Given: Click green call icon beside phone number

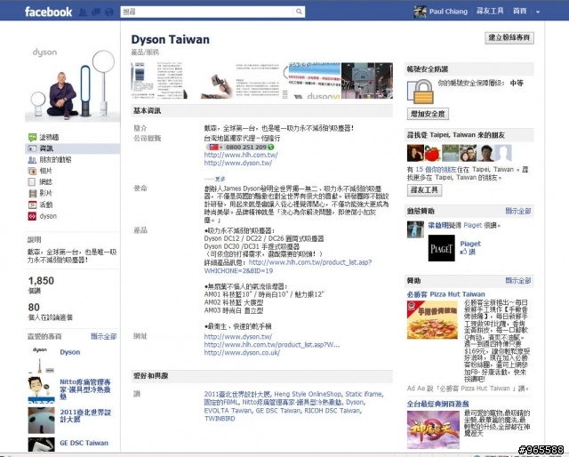Looking at the screenshot, I should (x=270, y=147).
